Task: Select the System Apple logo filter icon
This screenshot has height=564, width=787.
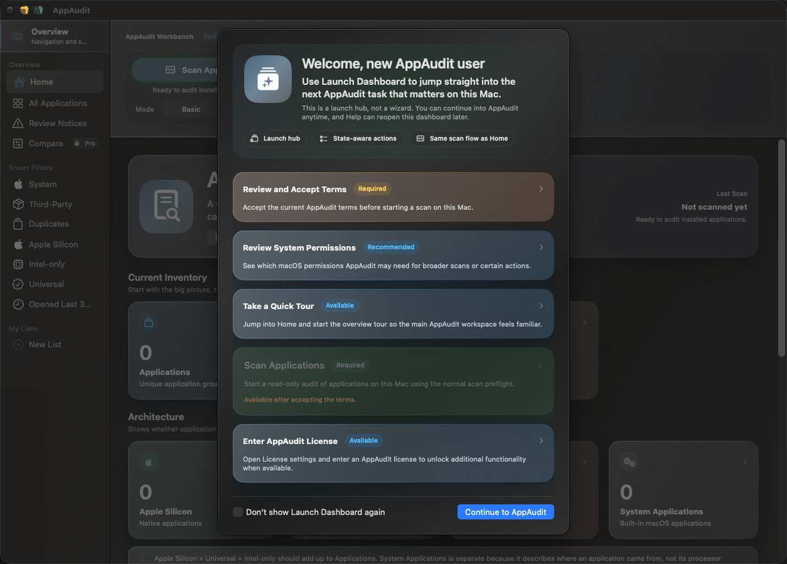Action: 18,185
